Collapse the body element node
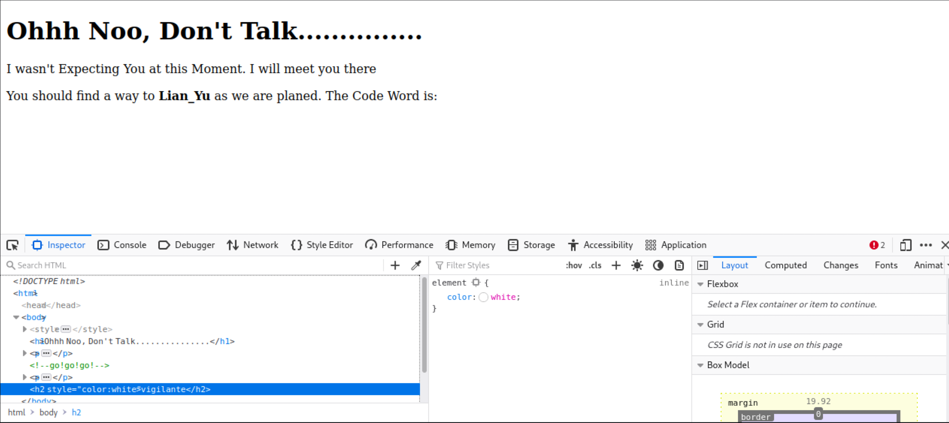949x423 pixels. pos(16,317)
